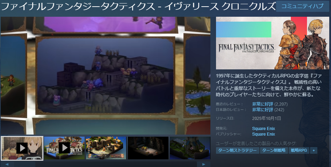Play the second trailer with Final Fantasy Tactics logo

point(64,148)
